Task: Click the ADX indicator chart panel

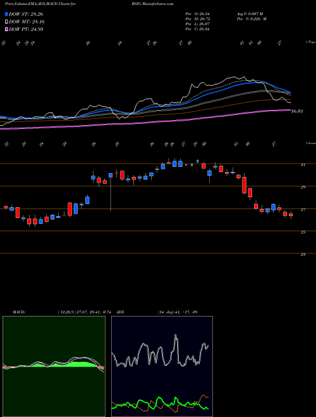Action: pos(162,366)
